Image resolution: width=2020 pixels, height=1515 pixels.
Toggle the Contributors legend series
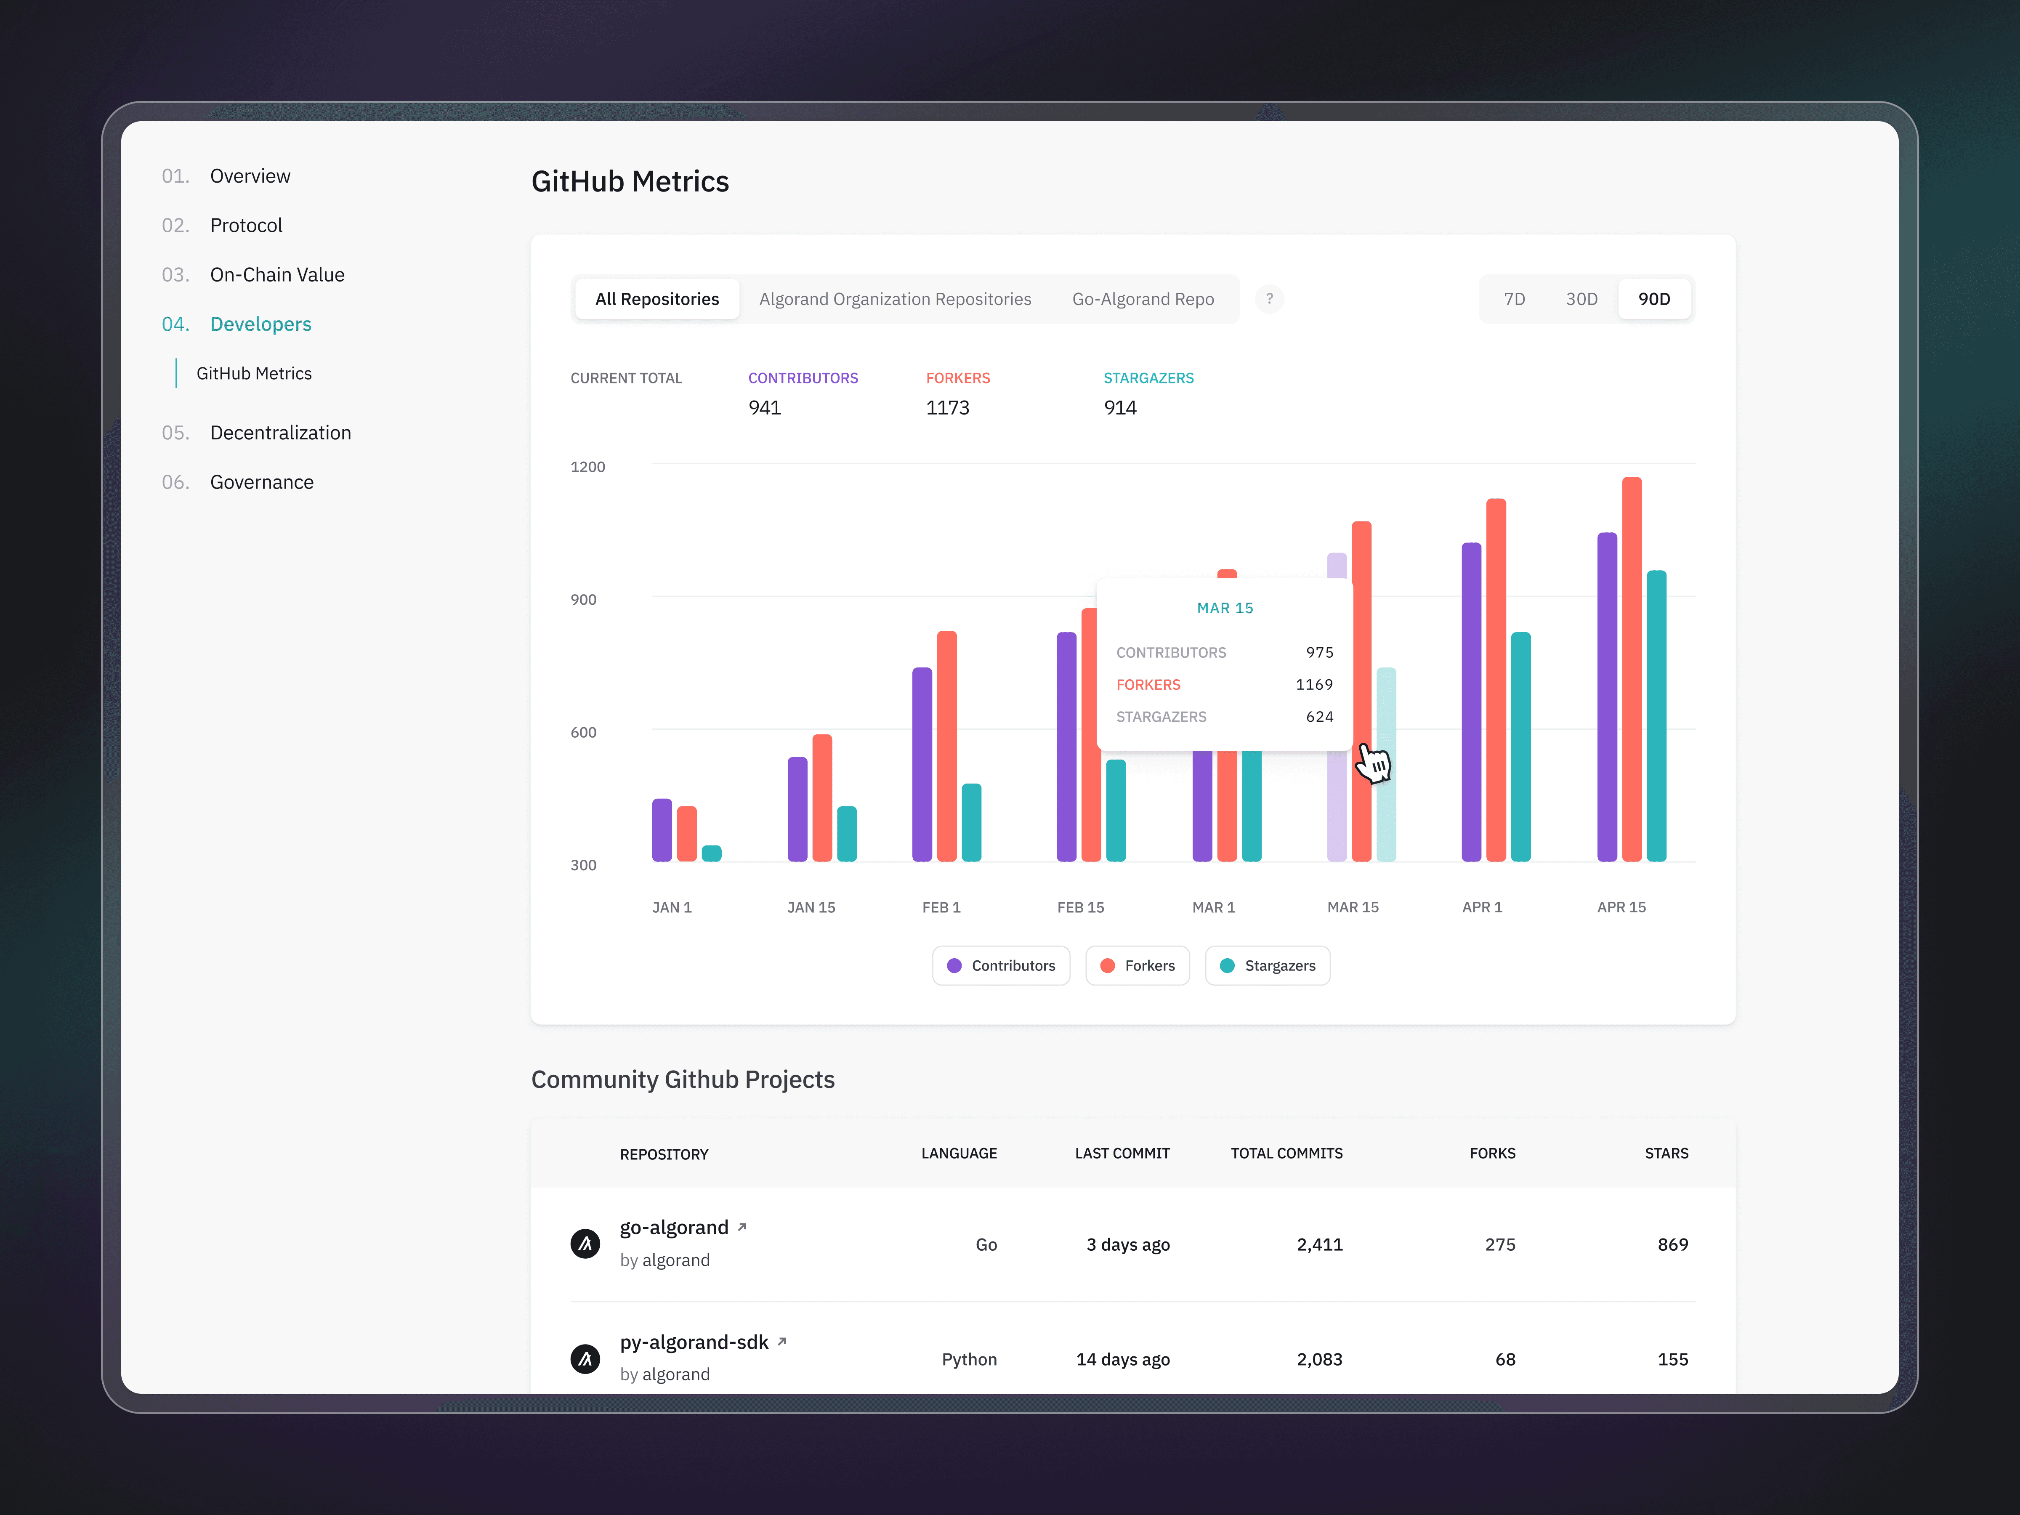coord(1001,965)
